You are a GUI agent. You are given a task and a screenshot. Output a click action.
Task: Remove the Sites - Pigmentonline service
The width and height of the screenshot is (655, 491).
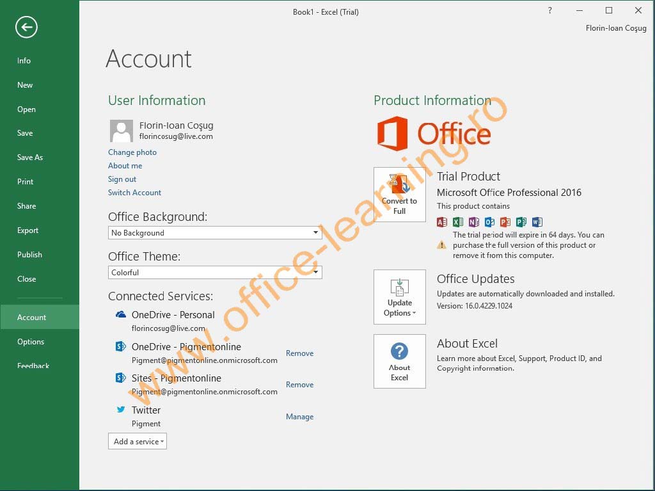coord(299,384)
